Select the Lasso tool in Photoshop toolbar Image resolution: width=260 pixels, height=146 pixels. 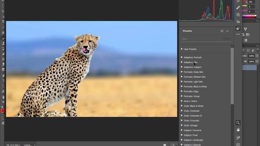point(3,11)
